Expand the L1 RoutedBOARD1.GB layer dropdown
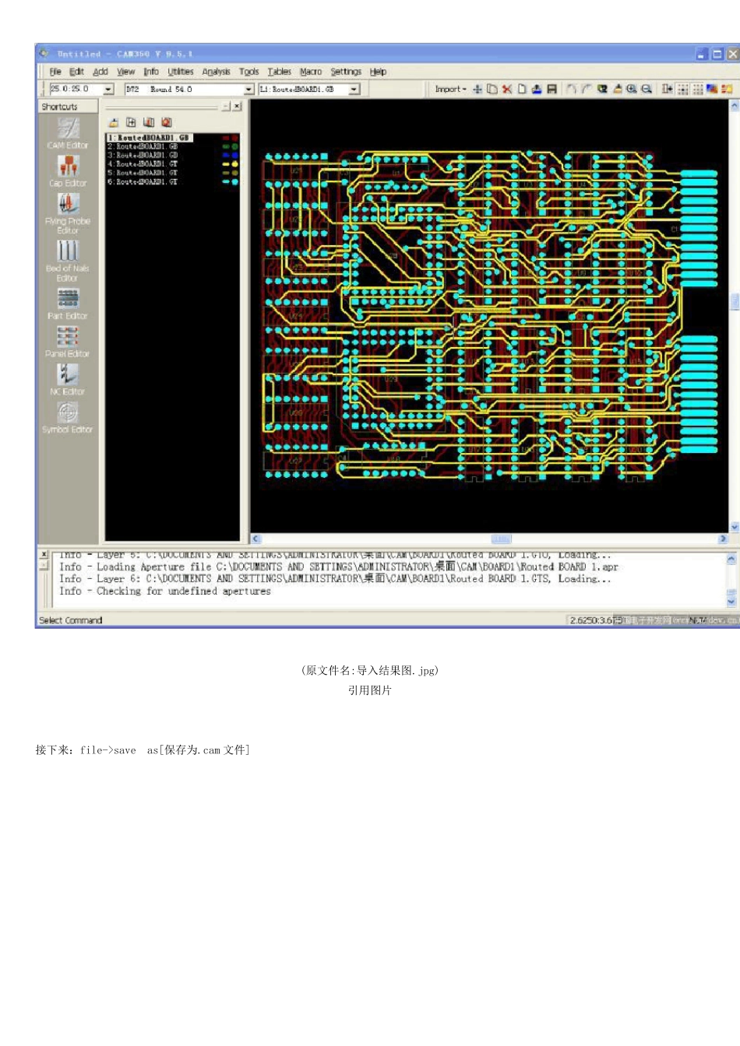 (x=354, y=90)
